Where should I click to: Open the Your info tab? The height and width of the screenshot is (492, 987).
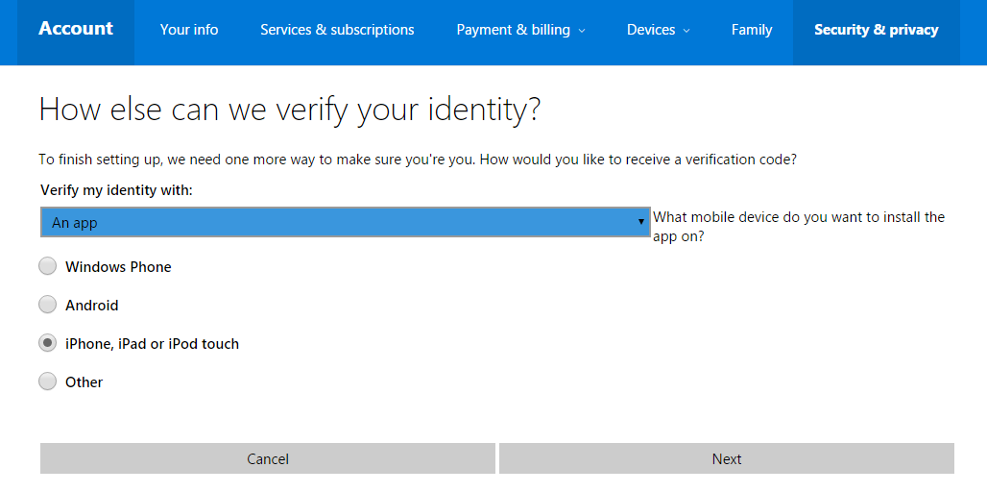(x=189, y=30)
